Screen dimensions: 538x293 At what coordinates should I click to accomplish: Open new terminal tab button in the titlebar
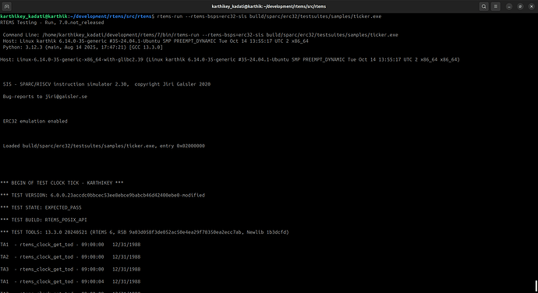coord(6,6)
